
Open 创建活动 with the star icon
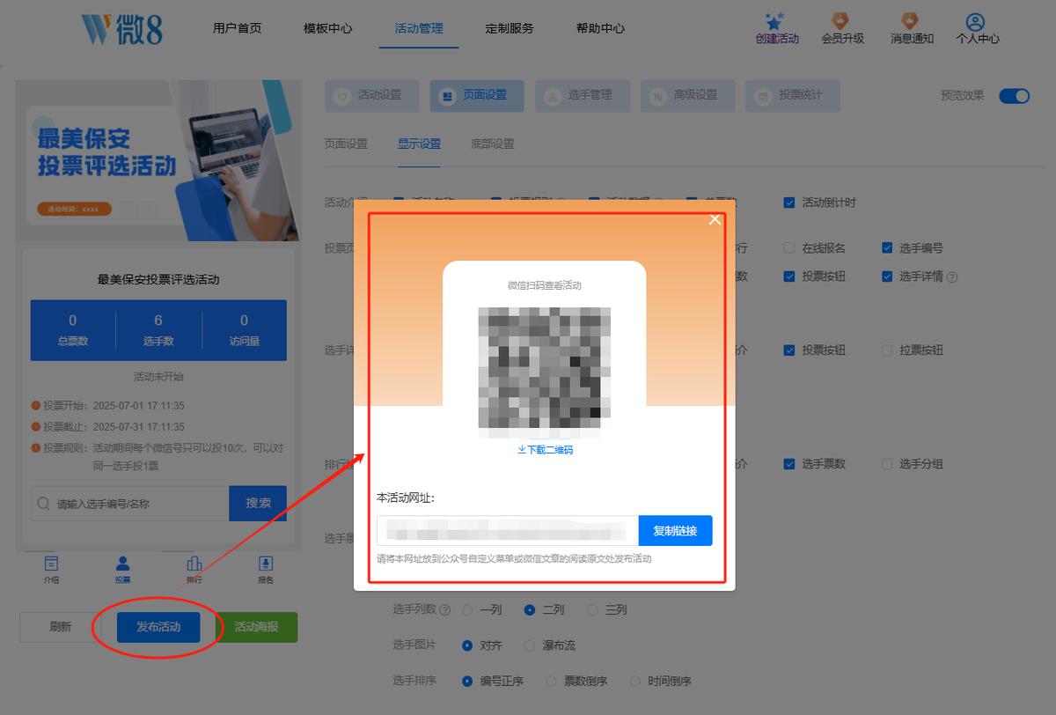(777, 28)
